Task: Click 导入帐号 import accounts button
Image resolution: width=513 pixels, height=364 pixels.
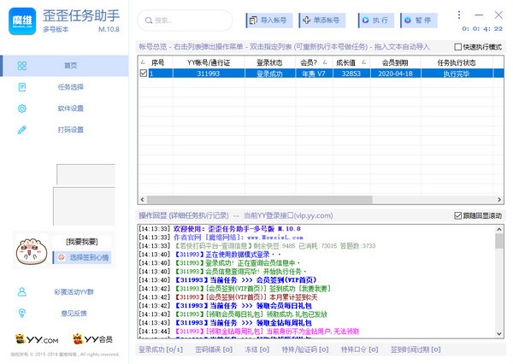Action: tap(269, 21)
